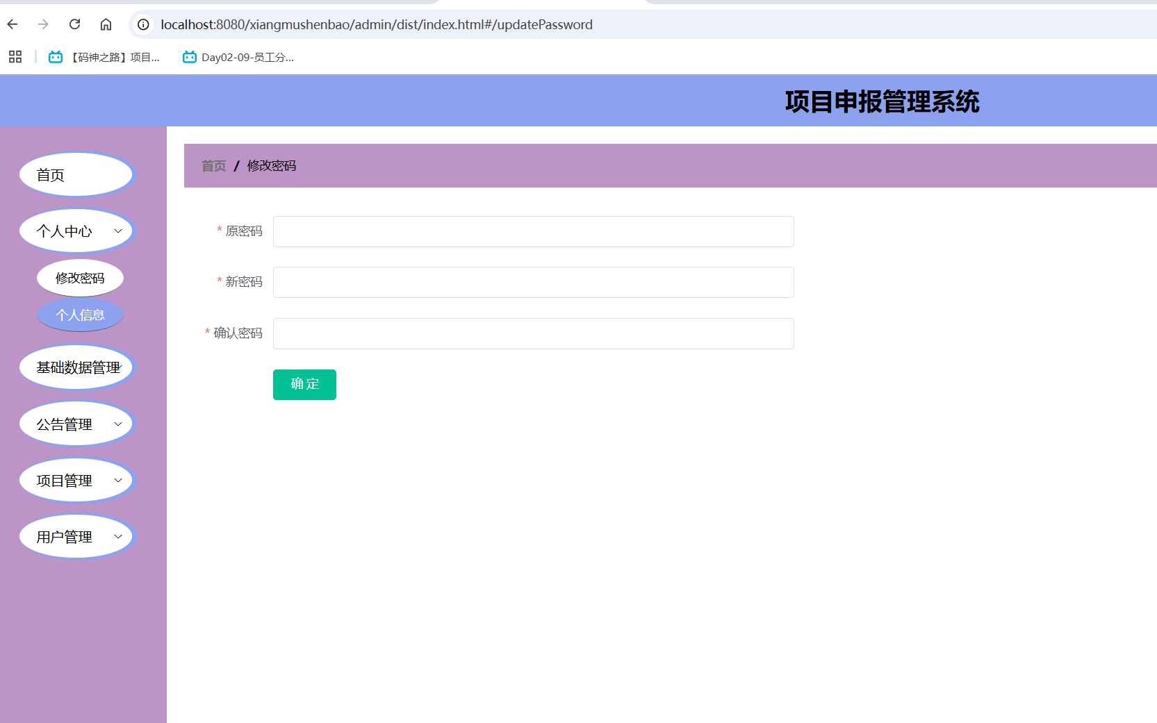Open the site information icon in address bar
This screenshot has width=1157, height=723.
(143, 24)
